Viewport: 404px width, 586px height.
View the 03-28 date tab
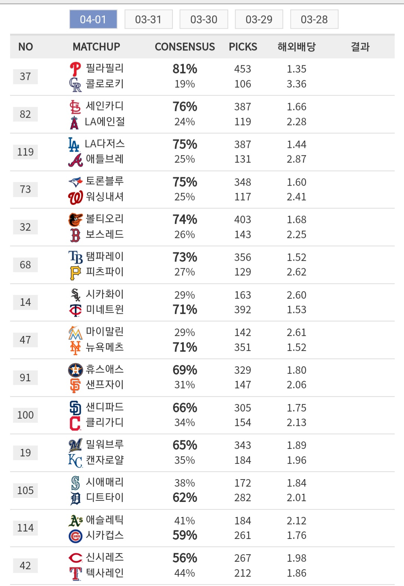(314, 19)
